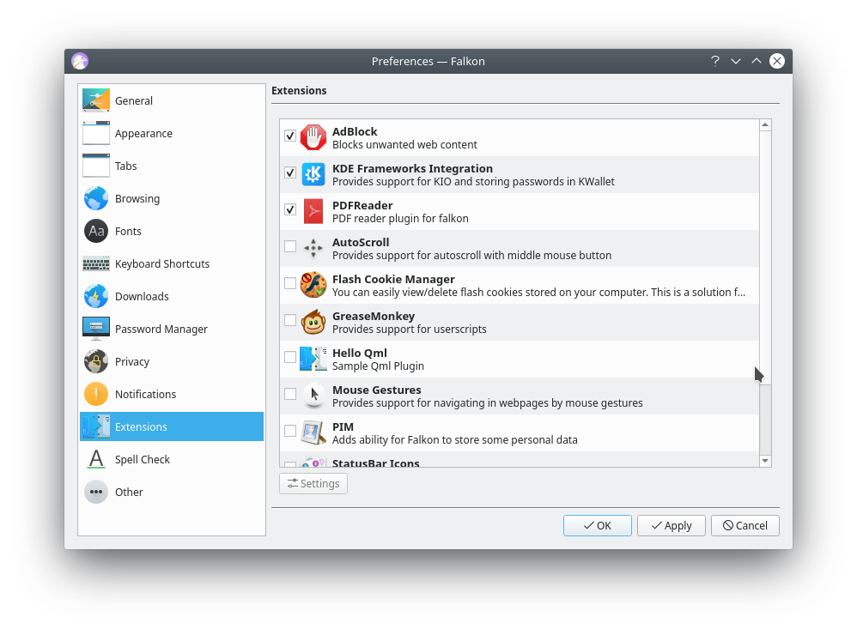This screenshot has width=857, height=629.
Task: Click the KDE Frameworks Integration logo icon
Action: point(313,174)
